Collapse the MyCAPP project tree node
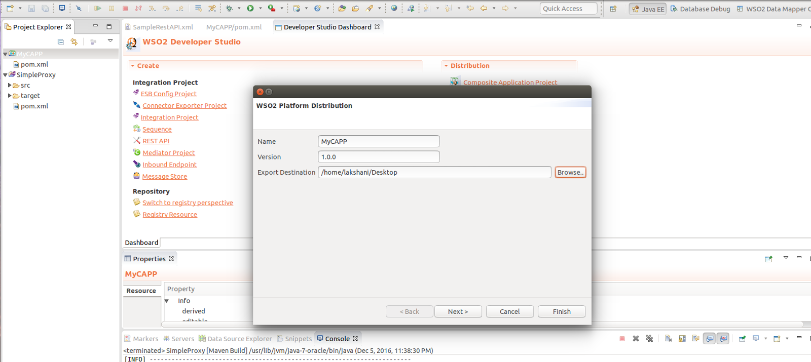 (x=6, y=54)
